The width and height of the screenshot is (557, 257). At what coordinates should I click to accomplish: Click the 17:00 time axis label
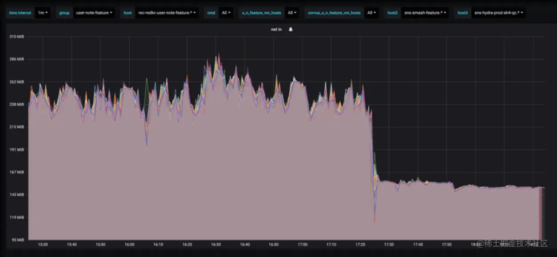pos(302,245)
